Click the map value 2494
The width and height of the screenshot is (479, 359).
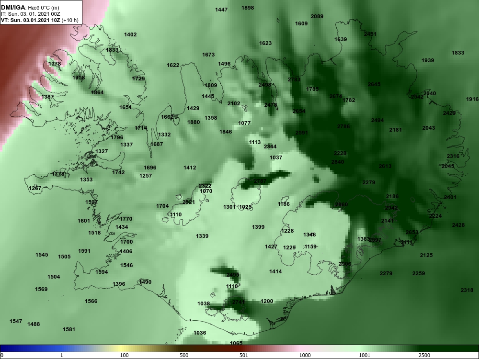click(x=377, y=121)
